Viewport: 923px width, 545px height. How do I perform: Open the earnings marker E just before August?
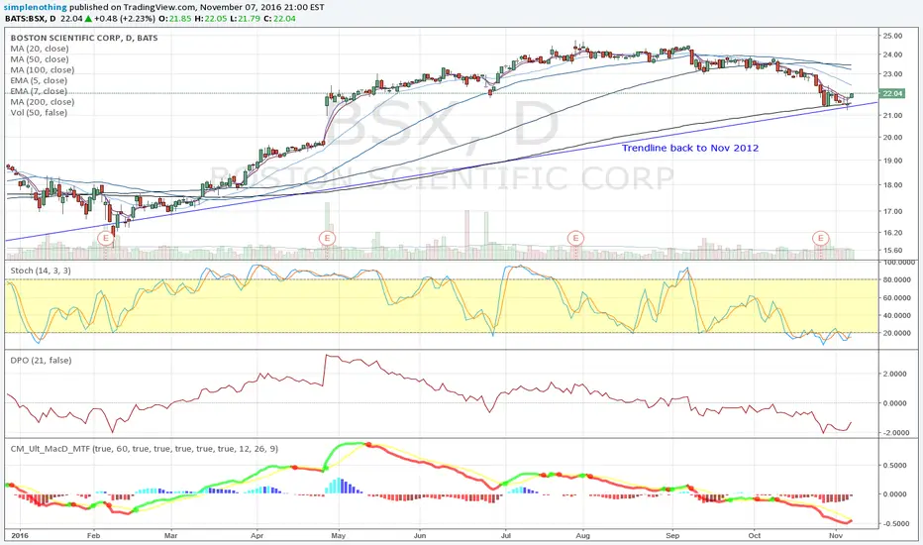[x=575, y=238]
